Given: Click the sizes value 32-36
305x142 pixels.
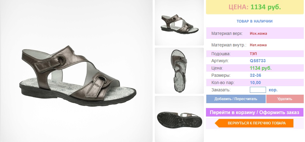Looking at the screenshot, I should pyautogui.click(x=255, y=75).
